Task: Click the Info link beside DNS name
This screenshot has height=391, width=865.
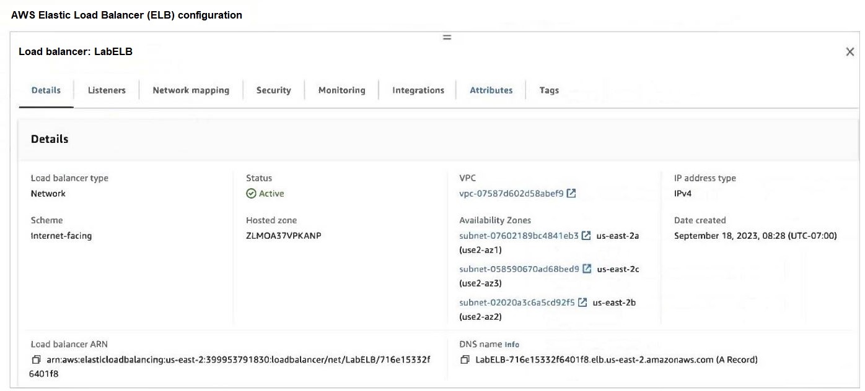Action: [x=512, y=345]
